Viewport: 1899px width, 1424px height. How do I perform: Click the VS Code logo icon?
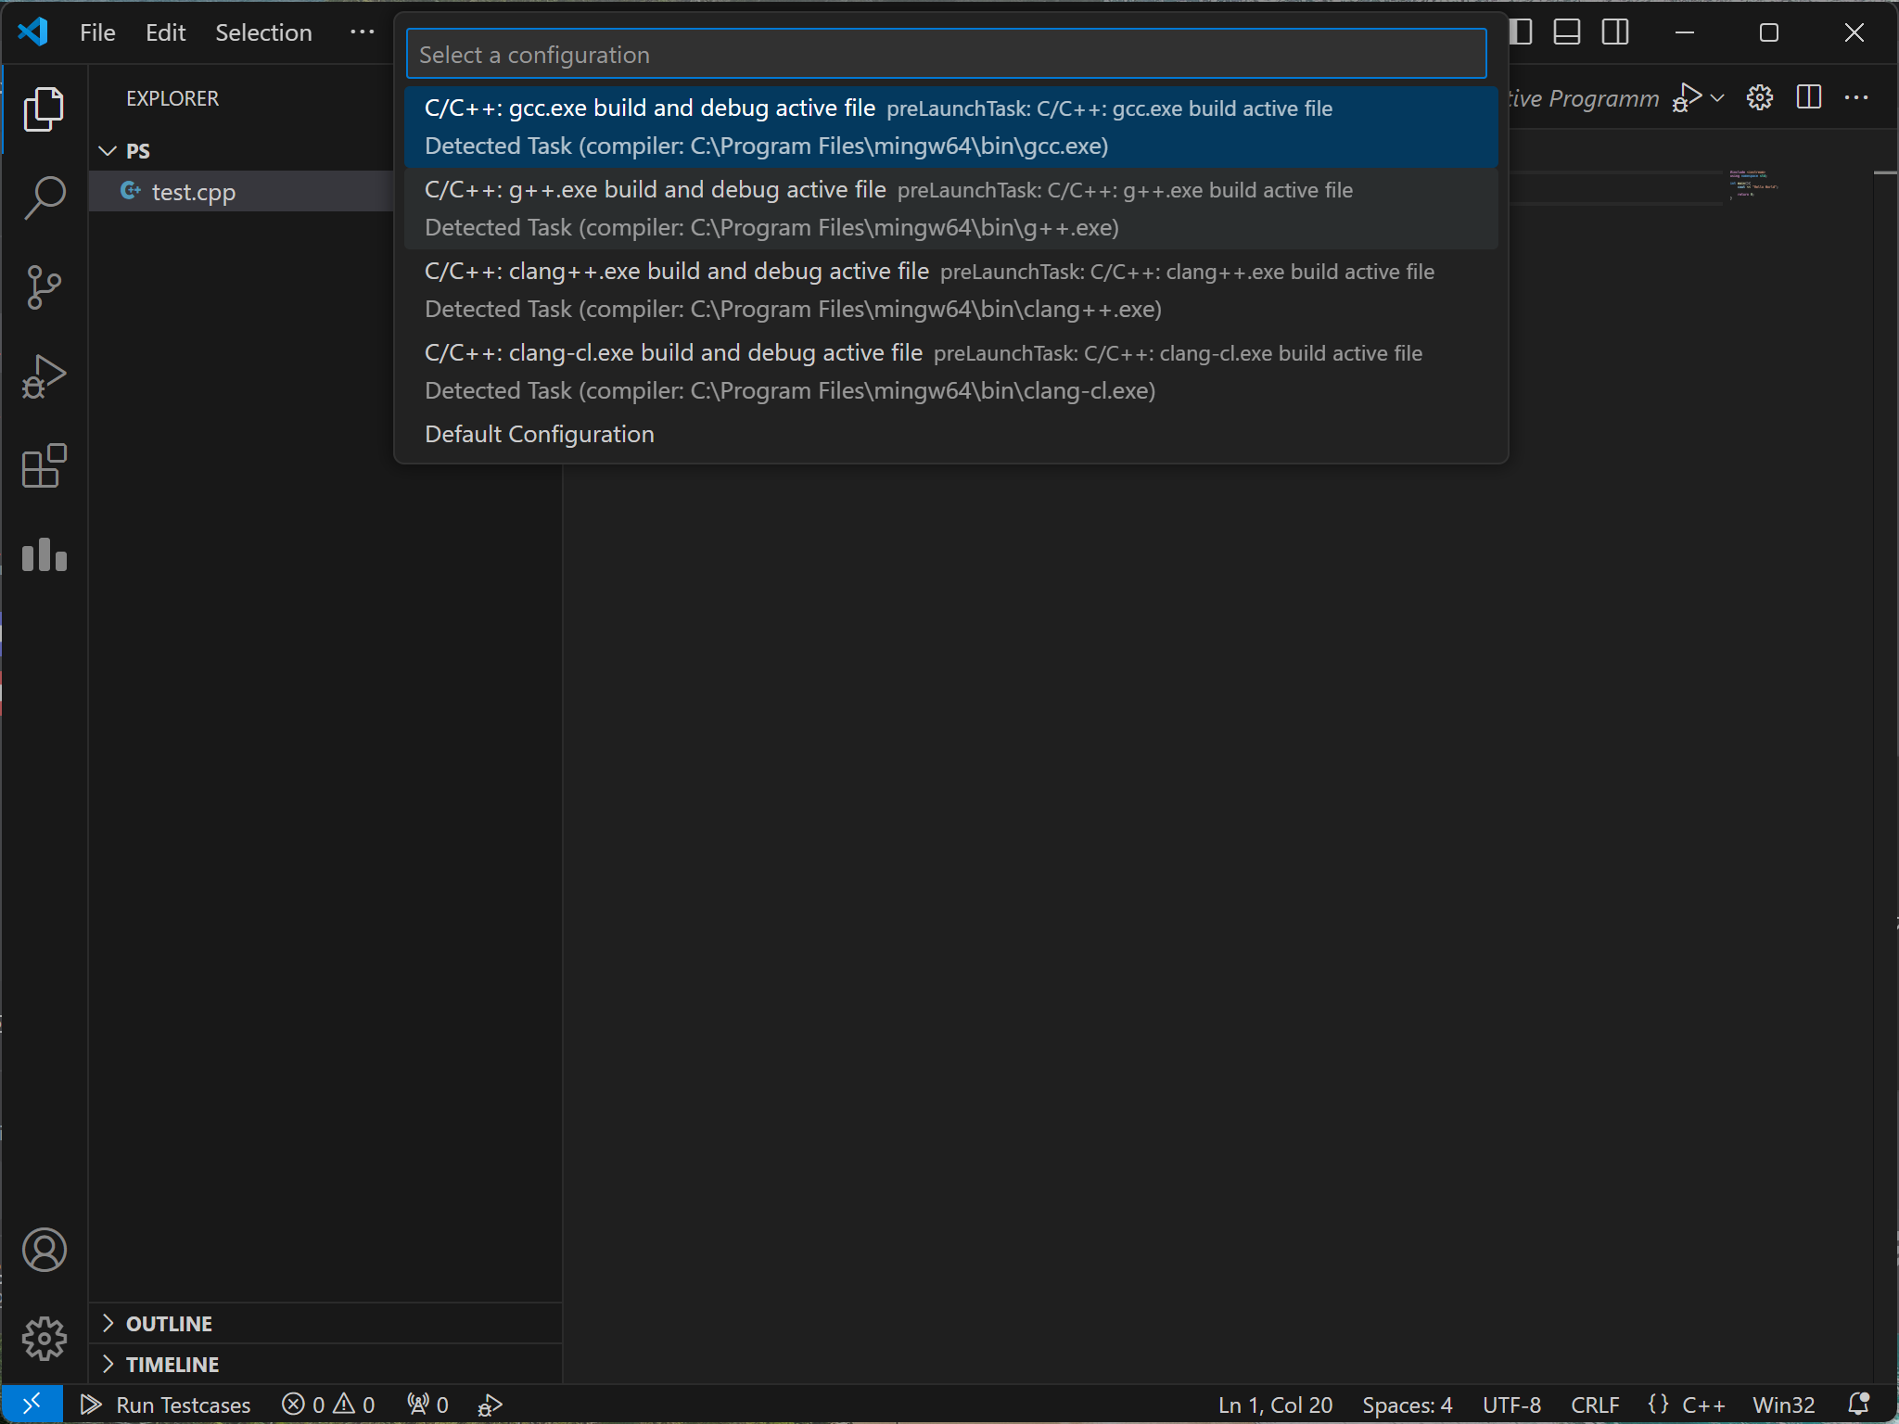(x=33, y=32)
